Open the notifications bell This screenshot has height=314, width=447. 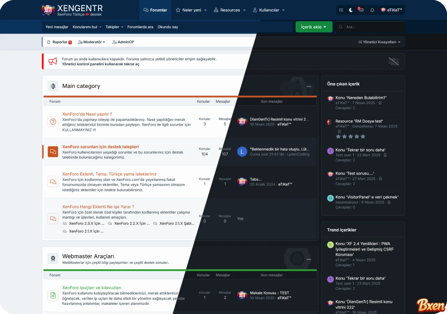click(372, 10)
